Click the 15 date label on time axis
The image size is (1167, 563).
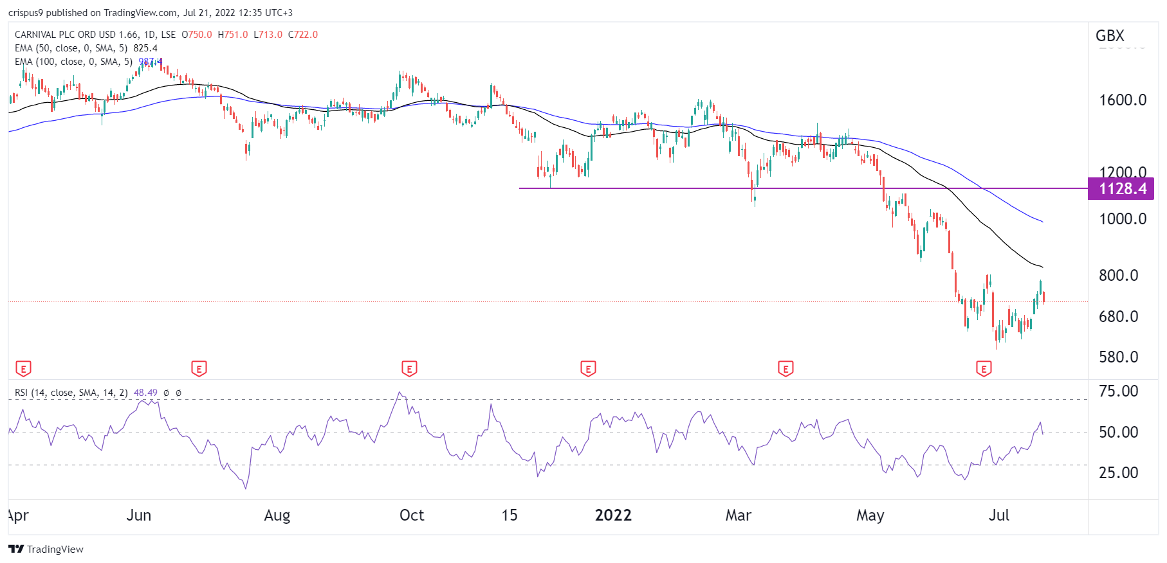pos(510,515)
